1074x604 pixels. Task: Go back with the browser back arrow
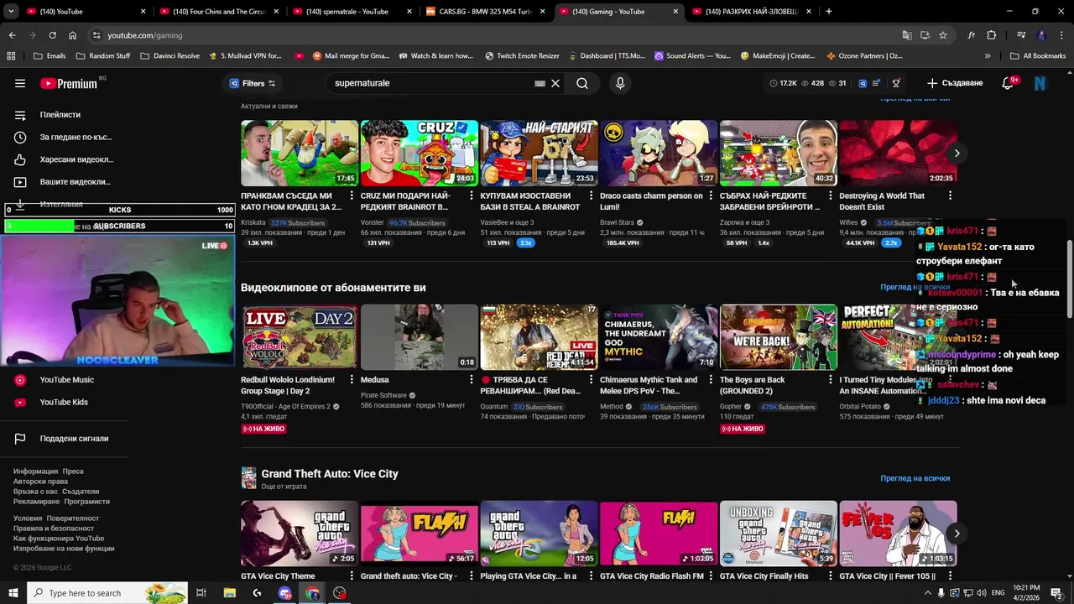tap(12, 35)
